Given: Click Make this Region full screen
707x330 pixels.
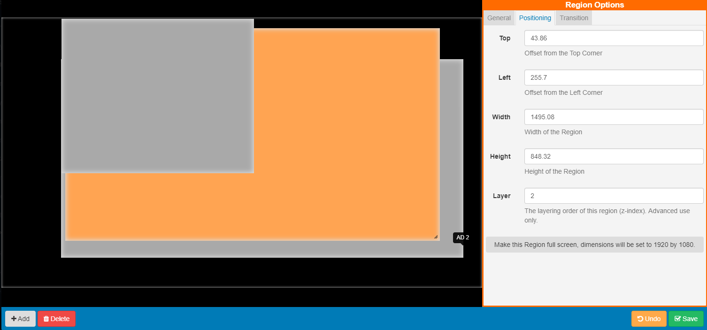Looking at the screenshot, I should 594,245.
